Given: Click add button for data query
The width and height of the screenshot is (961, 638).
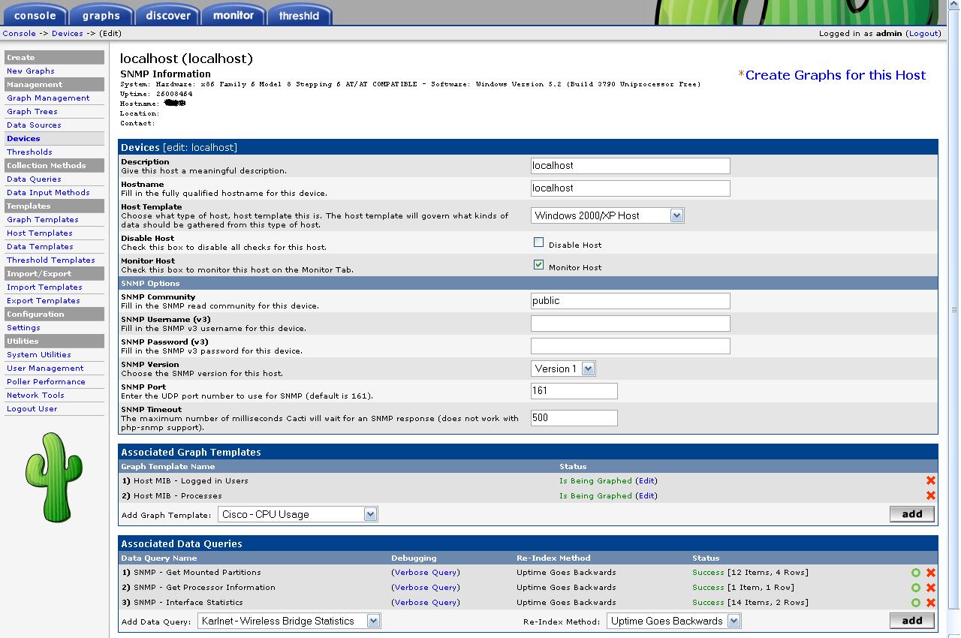Looking at the screenshot, I should click(x=912, y=621).
